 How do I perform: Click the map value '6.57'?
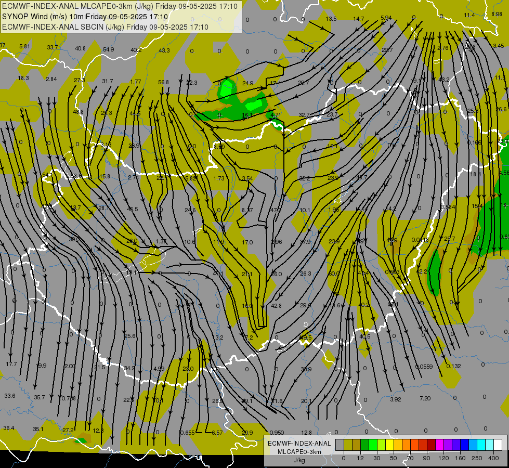(217, 433)
